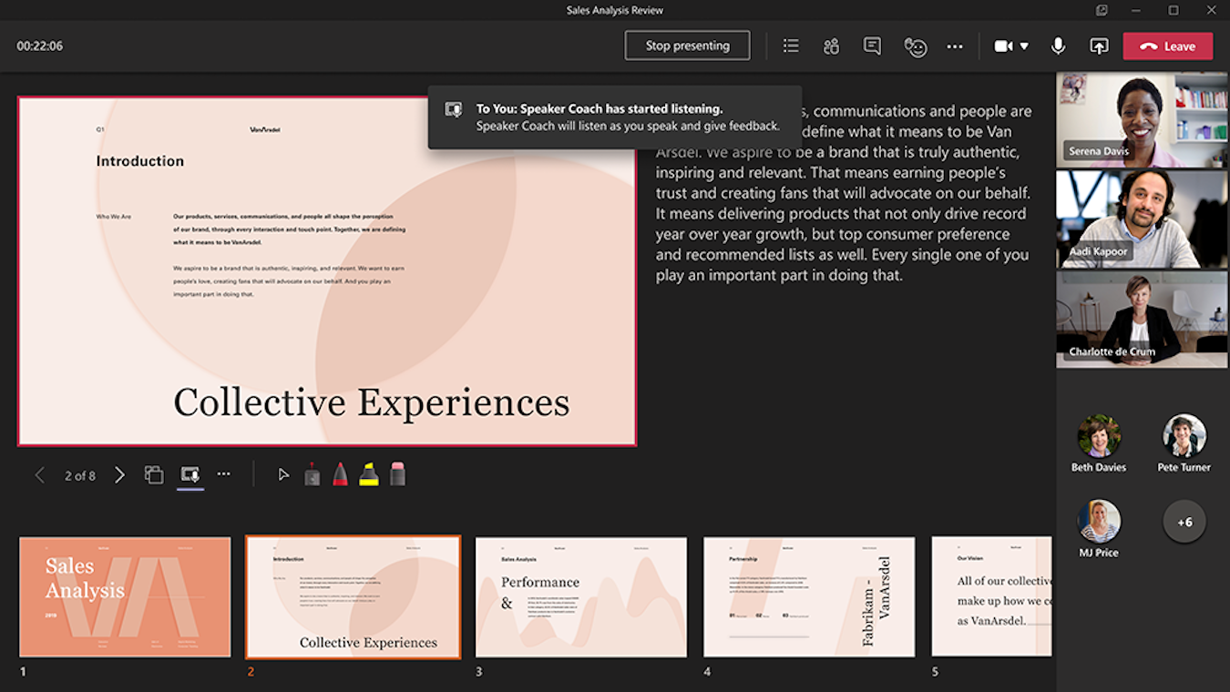Mute the microphone
The height and width of the screenshot is (692, 1230).
[1058, 46]
